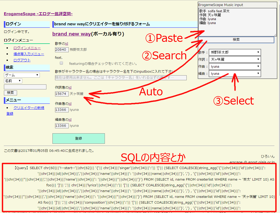Image resolution: width=280 pixels, height=213 pixels.
Task: Open the ゲーム search category dropdown
Action: (x=22, y=75)
